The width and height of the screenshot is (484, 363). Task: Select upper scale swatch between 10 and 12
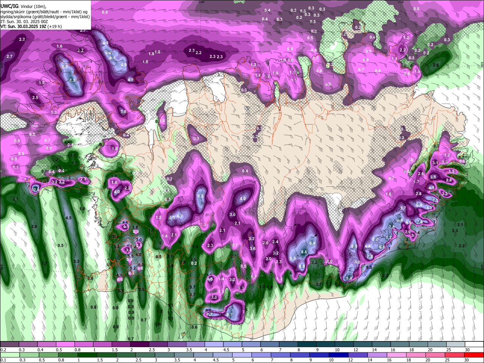344,344
